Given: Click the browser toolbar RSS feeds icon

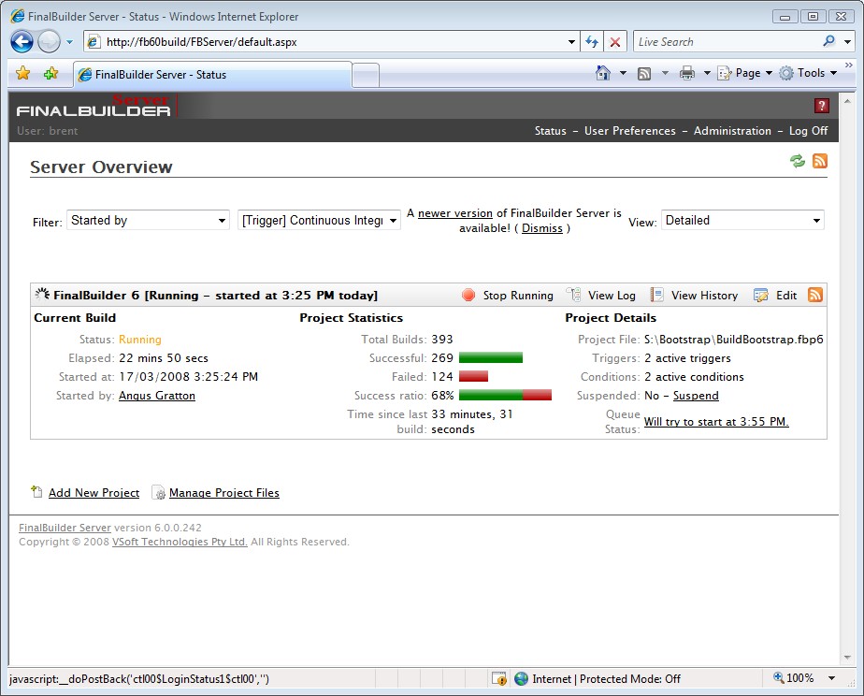Looking at the screenshot, I should coord(644,73).
